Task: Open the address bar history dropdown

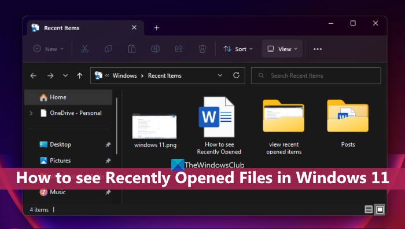Action: click(220, 75)
